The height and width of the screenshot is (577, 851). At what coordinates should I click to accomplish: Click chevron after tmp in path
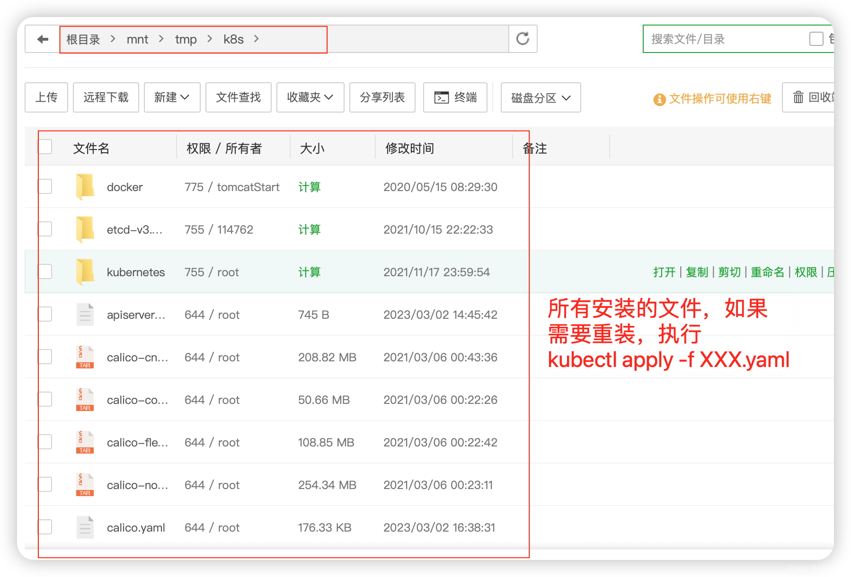pyautogui.click(x=210, y=39)
